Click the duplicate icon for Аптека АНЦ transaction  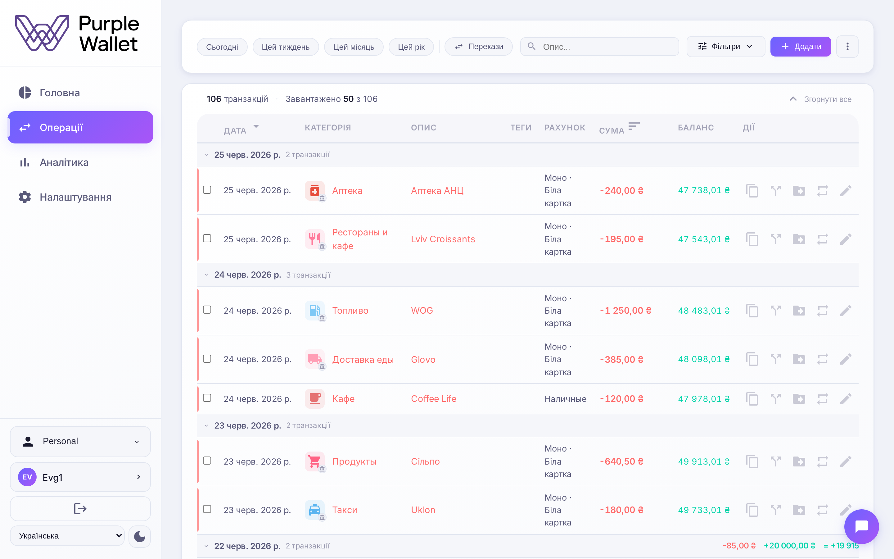752,190
